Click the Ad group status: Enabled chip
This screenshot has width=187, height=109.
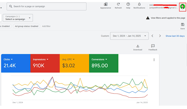point(27,26)
